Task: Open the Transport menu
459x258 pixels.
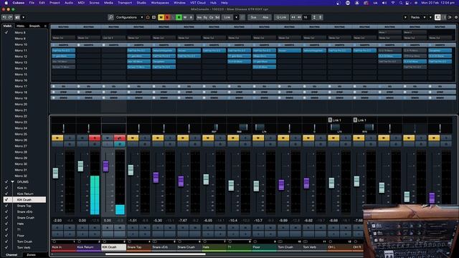Action: [125, 3]
